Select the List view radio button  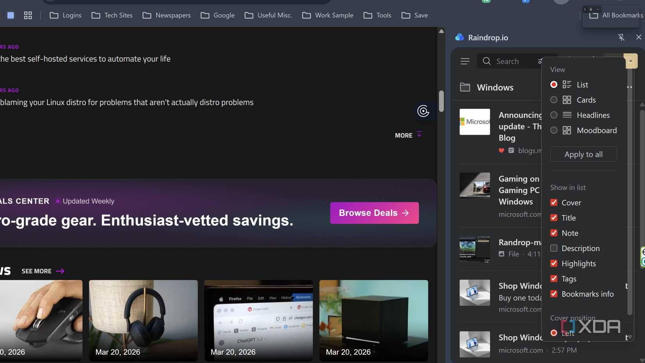point(554,84)
